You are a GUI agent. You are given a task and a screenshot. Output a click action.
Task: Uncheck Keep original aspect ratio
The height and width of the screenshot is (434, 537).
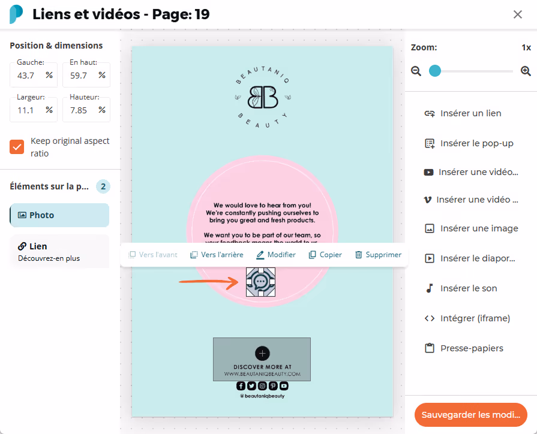coord(17,147)
